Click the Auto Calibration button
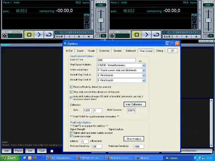Viewport: 215px width, 161px height. point(134,105)
